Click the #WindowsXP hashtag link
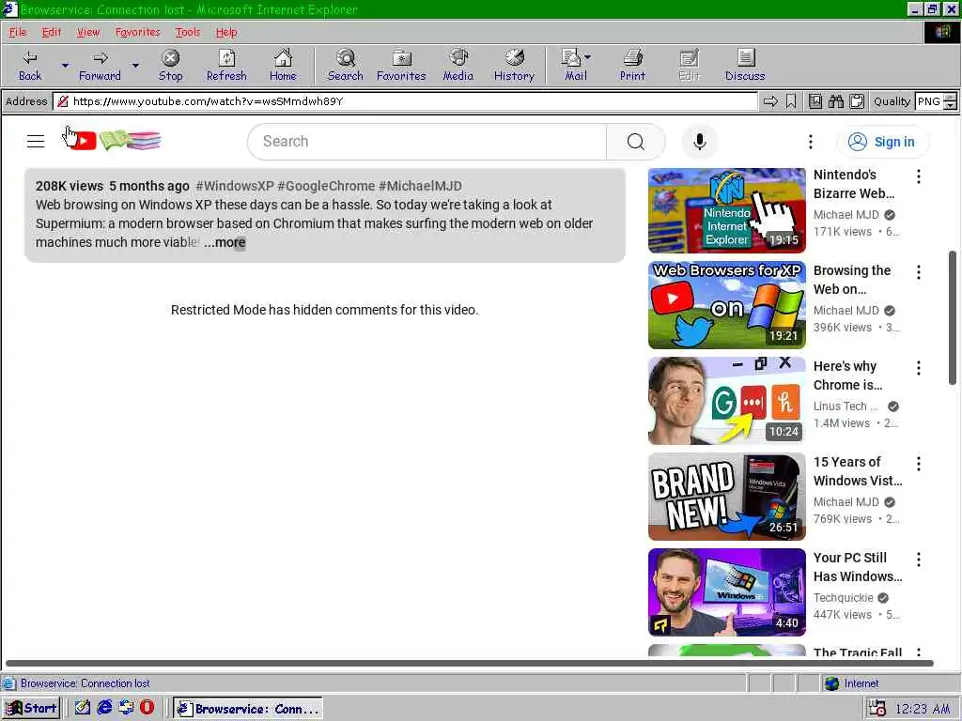The height and width of the screenshot is (721, 962). [x=234, y=186]
